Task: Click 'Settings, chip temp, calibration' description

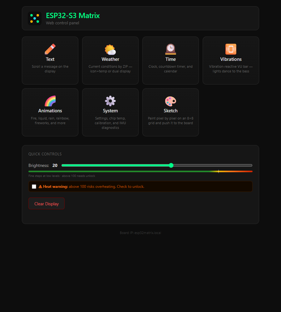Action: [110, 123]
